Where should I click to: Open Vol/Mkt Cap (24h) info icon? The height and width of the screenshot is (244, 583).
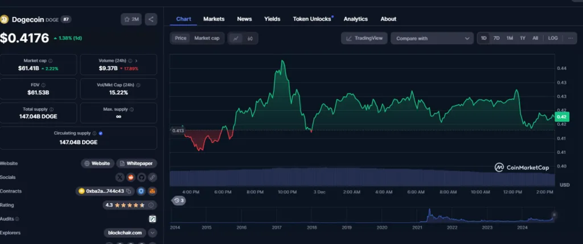[138, 85]
